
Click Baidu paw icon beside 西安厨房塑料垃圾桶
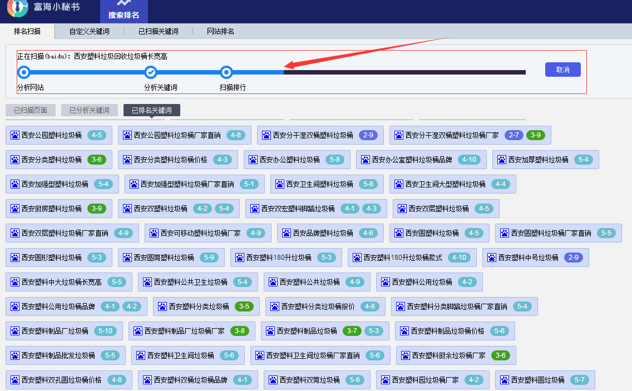(x=15, y=209)
